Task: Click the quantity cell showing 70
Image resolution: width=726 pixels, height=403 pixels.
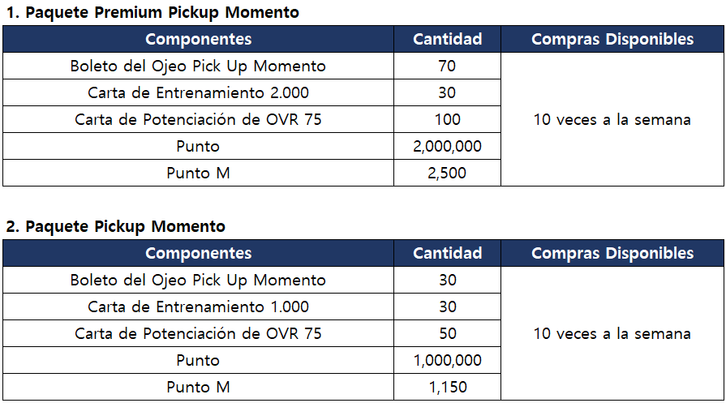Action: (x=447, y=66)
